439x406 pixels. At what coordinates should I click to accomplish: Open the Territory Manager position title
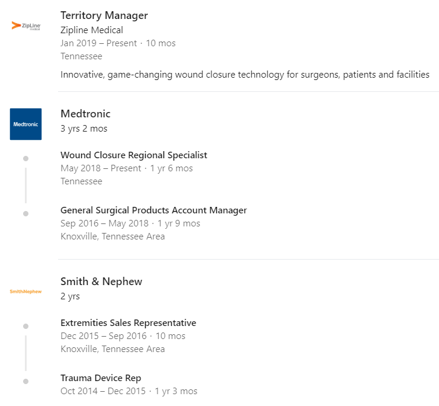(104, 15)
